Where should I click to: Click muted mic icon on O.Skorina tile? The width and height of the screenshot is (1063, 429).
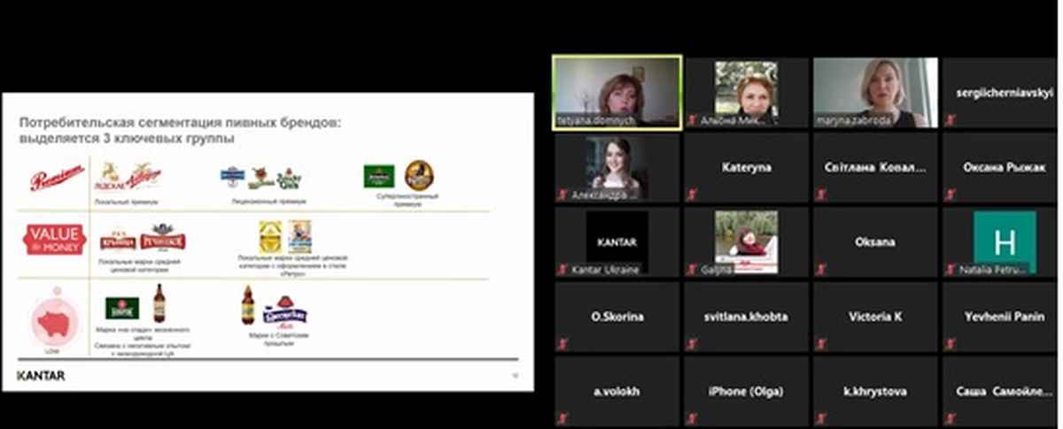563,344
